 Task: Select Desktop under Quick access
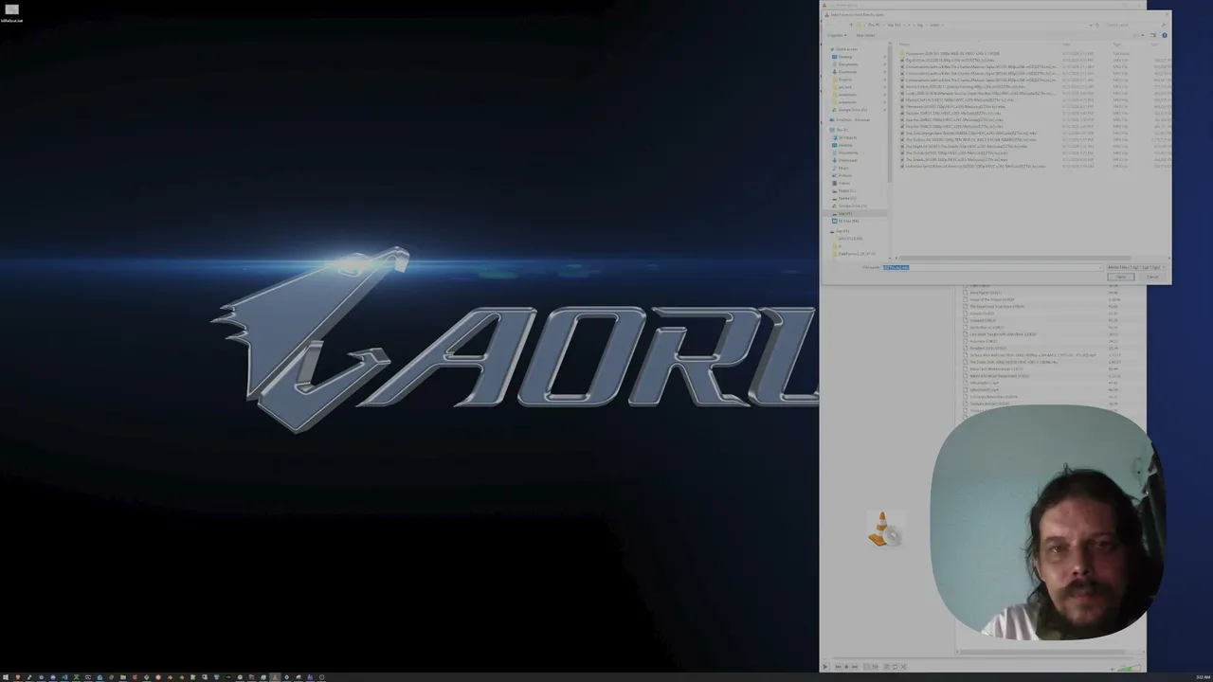click(844, 57)
